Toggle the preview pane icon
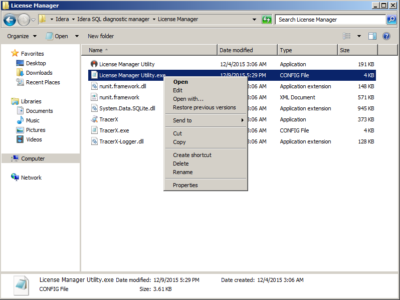 click(x=372, y=36)
